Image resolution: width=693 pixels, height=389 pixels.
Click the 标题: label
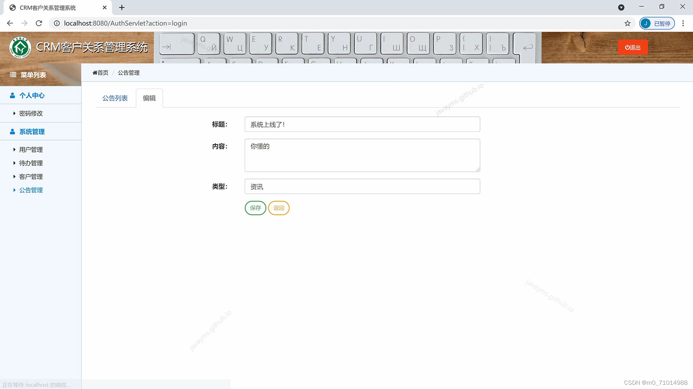[x=220, y=125]
